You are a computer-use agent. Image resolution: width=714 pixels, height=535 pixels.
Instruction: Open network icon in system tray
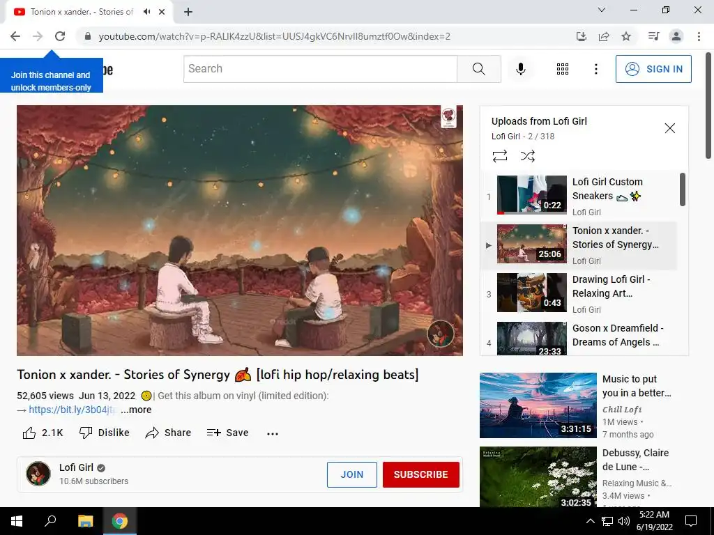[607, 521]
